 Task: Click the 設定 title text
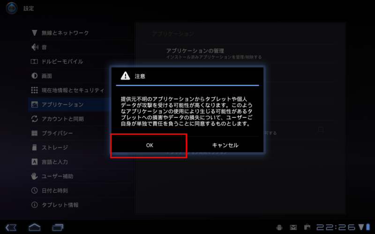pyautogui.click(x=29, y=8)
